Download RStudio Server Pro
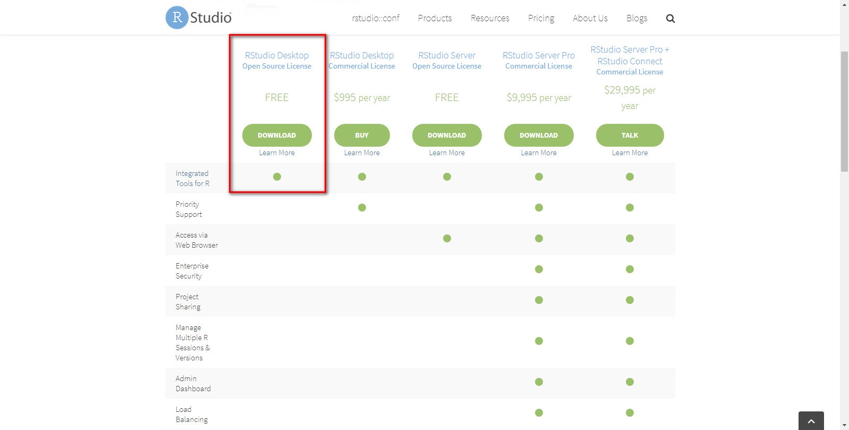Screen dimensions: 849x430 pos(539,135)
